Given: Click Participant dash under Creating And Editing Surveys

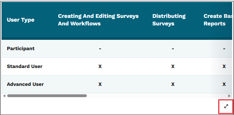Looking at the screenshot, I should pos(100,49).
